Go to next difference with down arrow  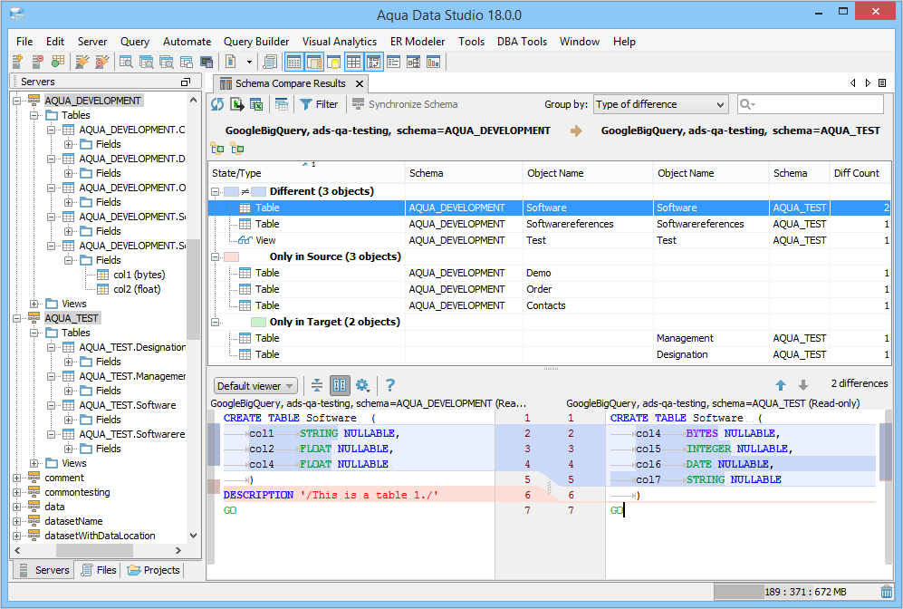(802, 385)
